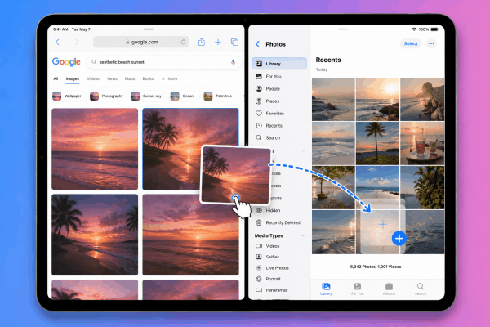This screenshot has height=327, width=490.
Task: Open Safari share sheet icon
Action: point(202,42)
